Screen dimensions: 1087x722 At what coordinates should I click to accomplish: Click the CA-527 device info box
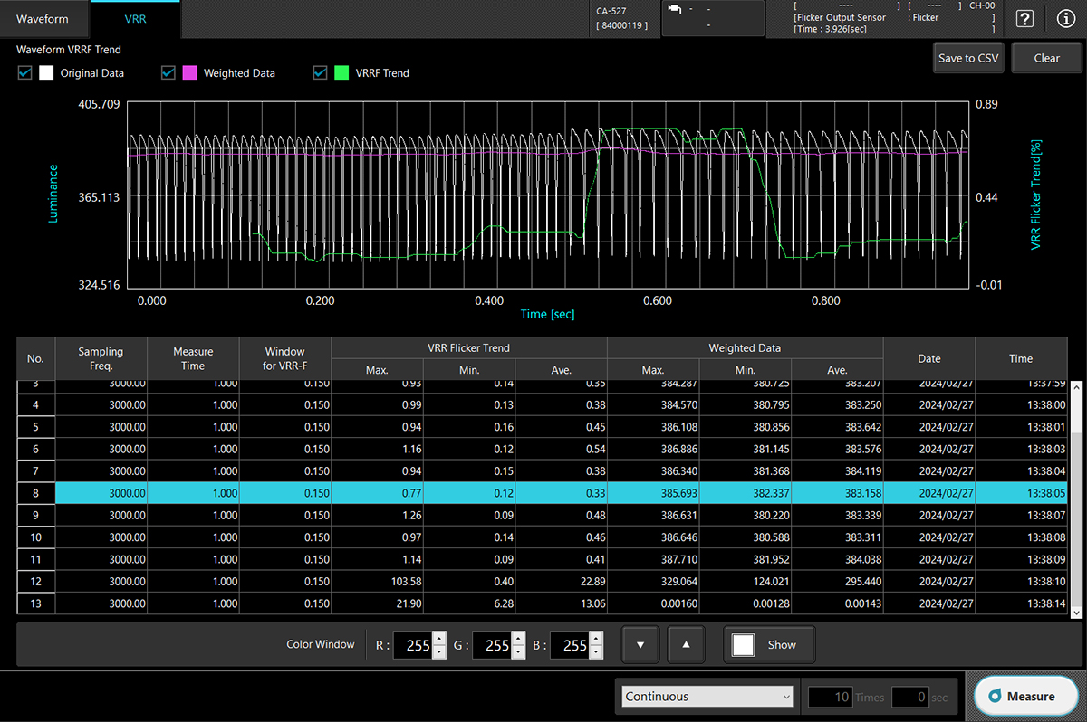pyautogui.click(x=624, y=18)
